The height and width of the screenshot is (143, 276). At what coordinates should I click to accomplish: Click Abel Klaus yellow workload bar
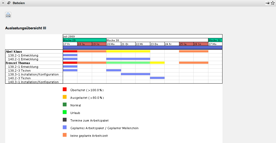coord(128,51)
